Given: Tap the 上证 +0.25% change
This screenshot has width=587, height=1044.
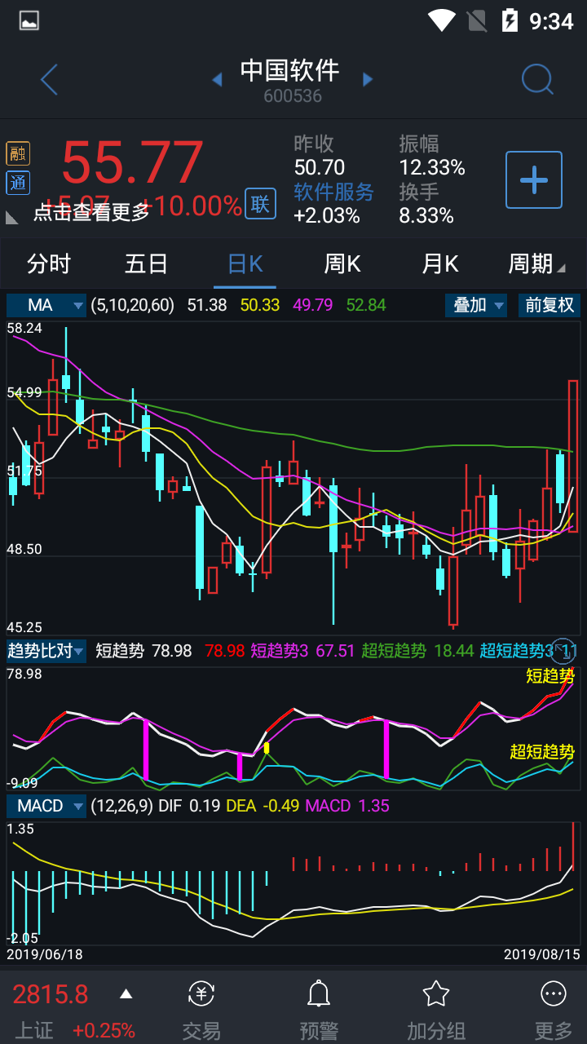Looking at the screenshot, I should point(104,1030).
